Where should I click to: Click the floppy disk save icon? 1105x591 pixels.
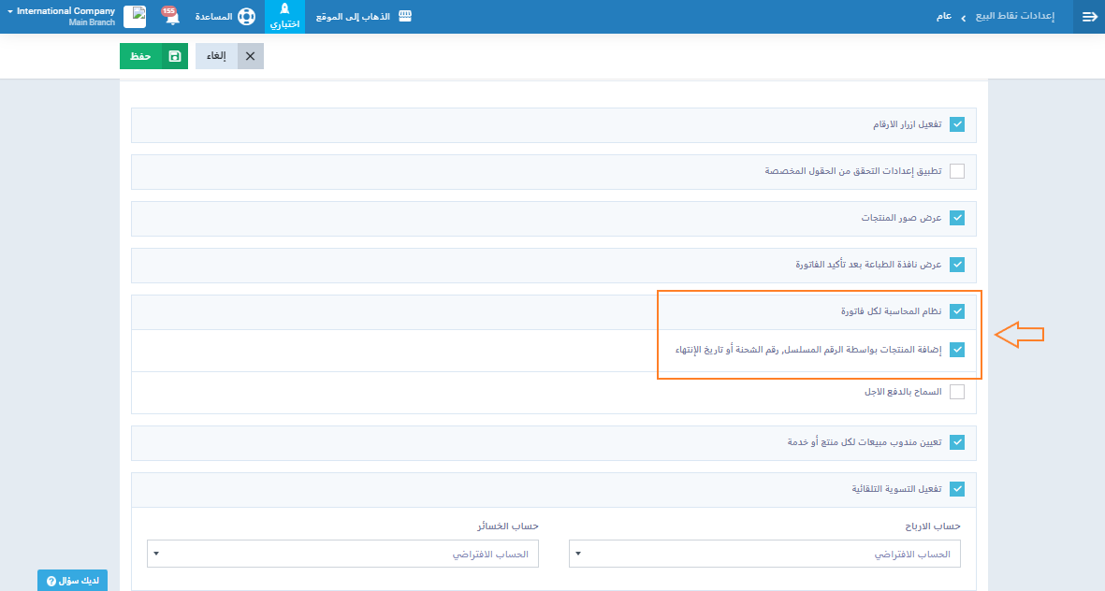174,56
